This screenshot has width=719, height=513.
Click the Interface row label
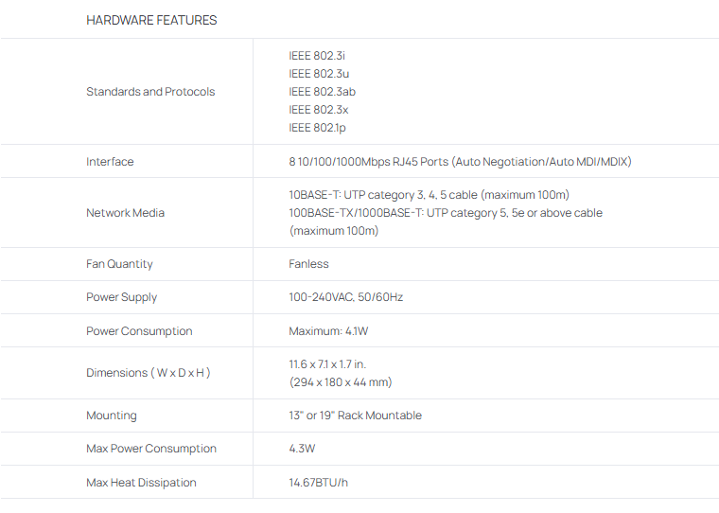coord(110,162)
